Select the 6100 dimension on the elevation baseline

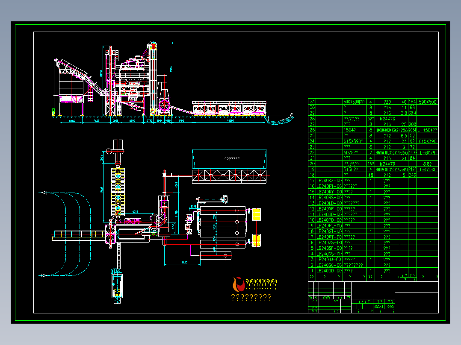pos(181,121)
